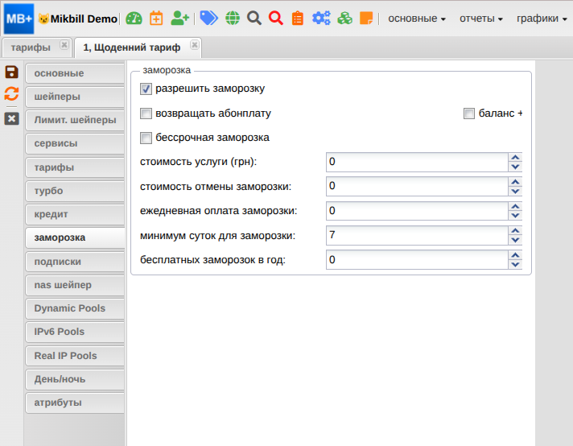Open the blue tags icon
The height and width of the screenshot is (446, 573).
click(x=209, y=18)
